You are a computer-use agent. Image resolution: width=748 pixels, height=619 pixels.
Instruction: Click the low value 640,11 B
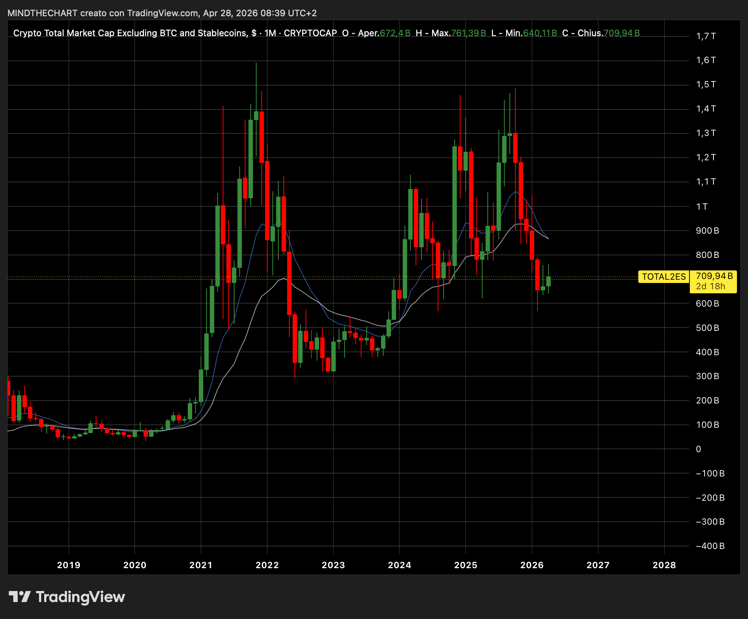point(540,33)
